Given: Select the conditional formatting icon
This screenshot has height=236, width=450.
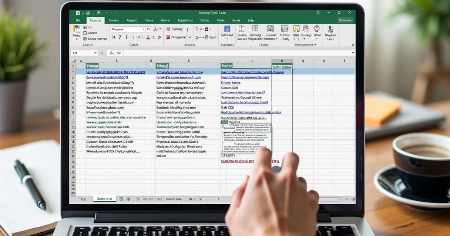Looking at the screenshot, I should [270, 28].
